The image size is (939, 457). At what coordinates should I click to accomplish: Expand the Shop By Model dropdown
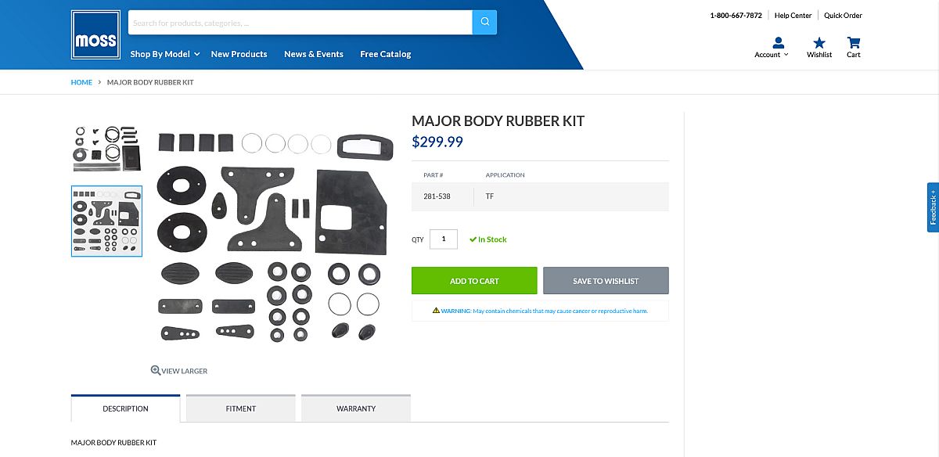[x=165, y=54]
